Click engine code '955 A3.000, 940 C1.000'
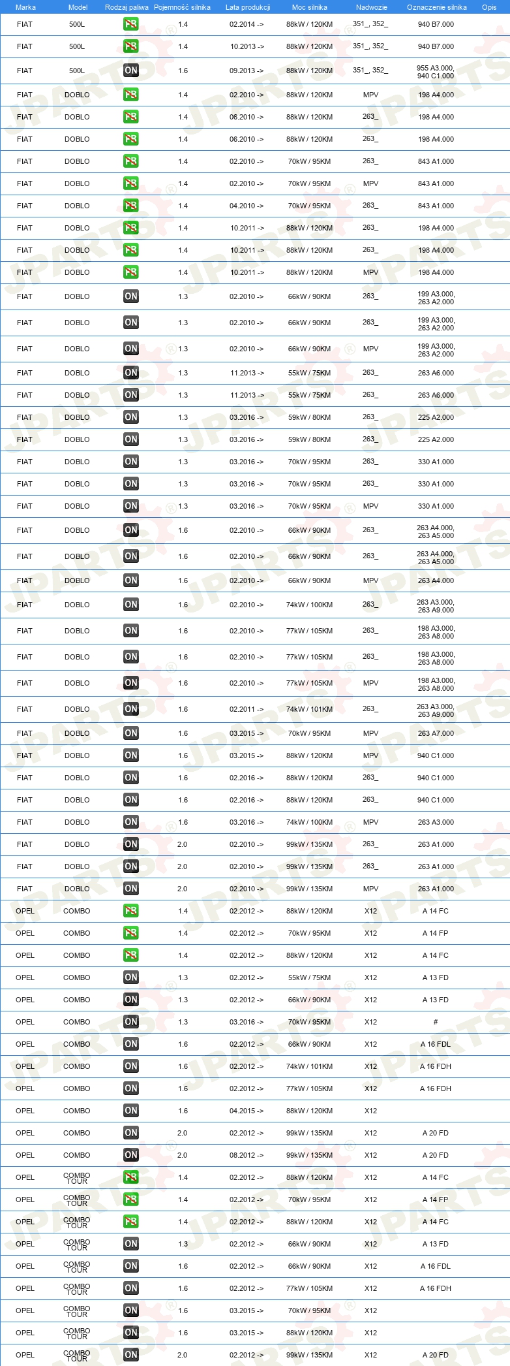Screen dimensions: 510x1366 (436, 72)
